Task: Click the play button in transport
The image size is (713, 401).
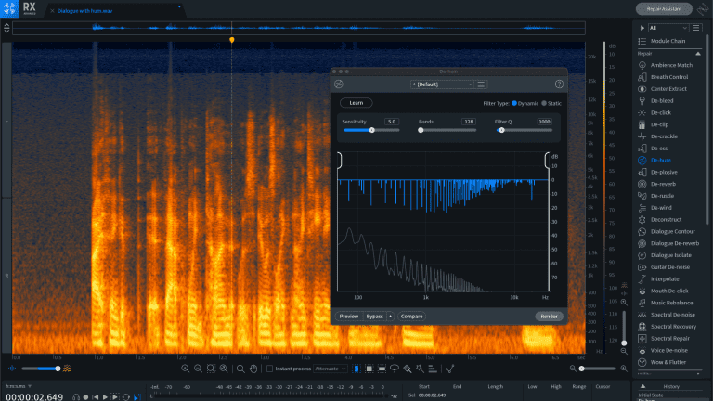Action: click(x=105, y=397)
